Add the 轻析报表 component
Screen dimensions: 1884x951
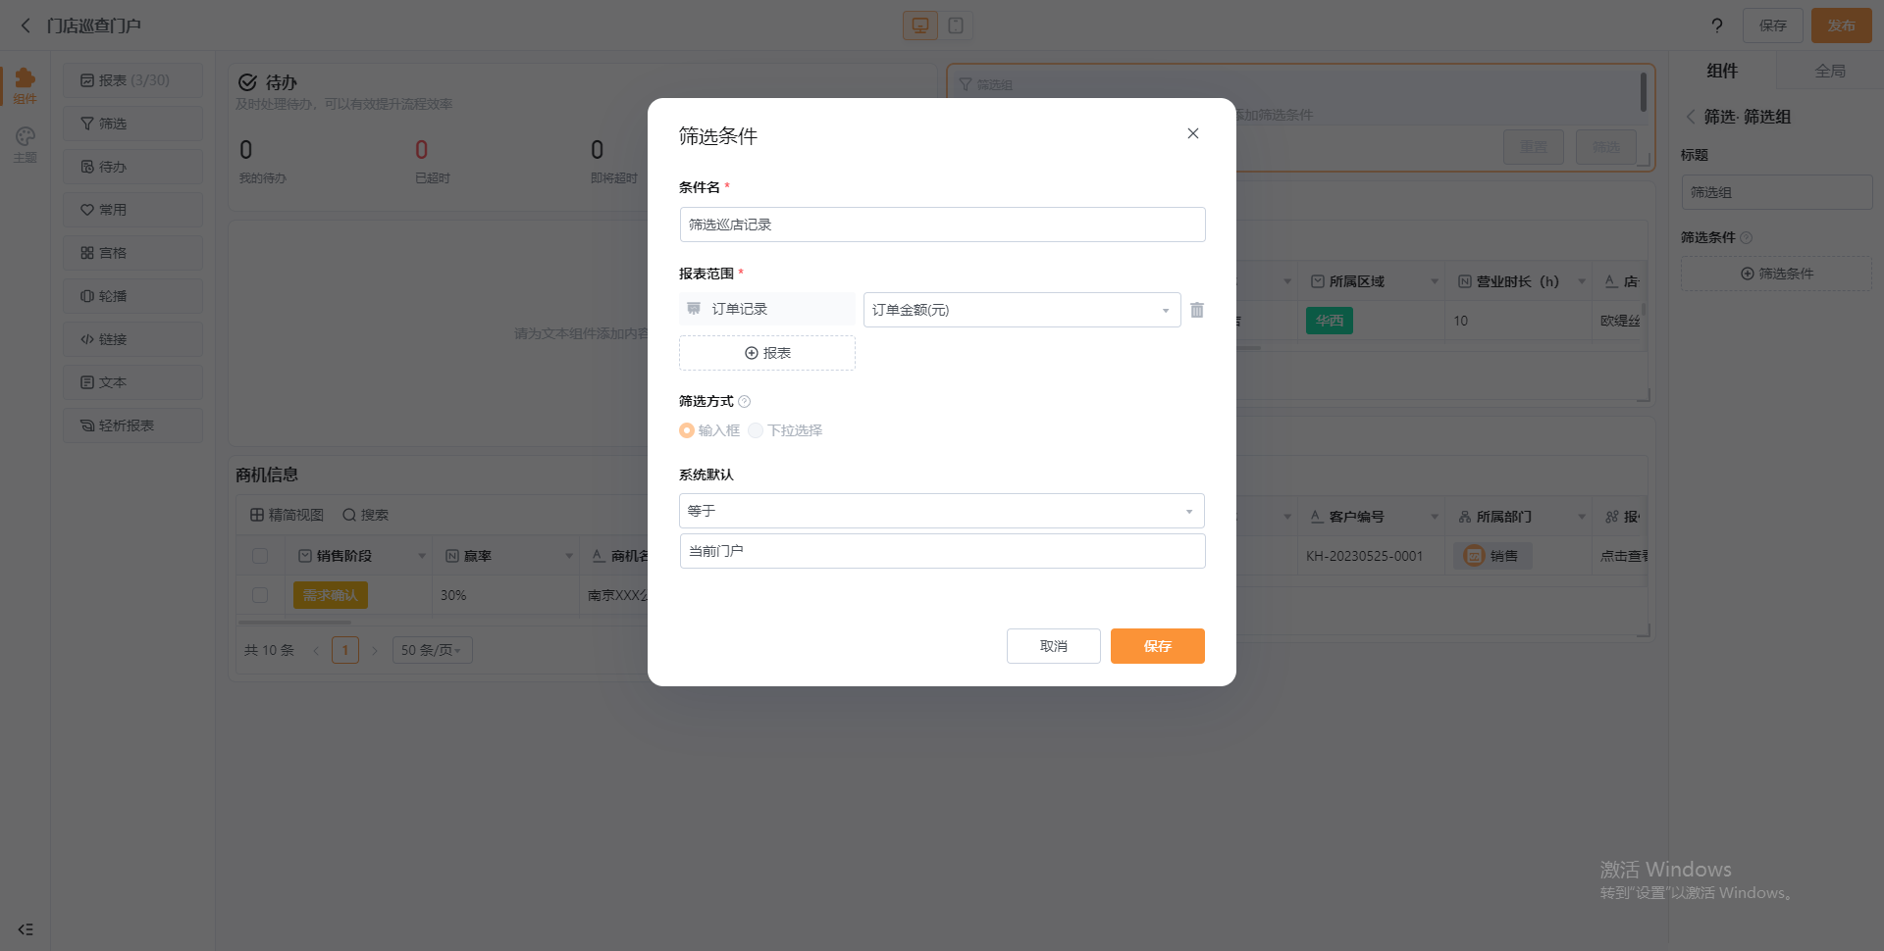(133, 425)
